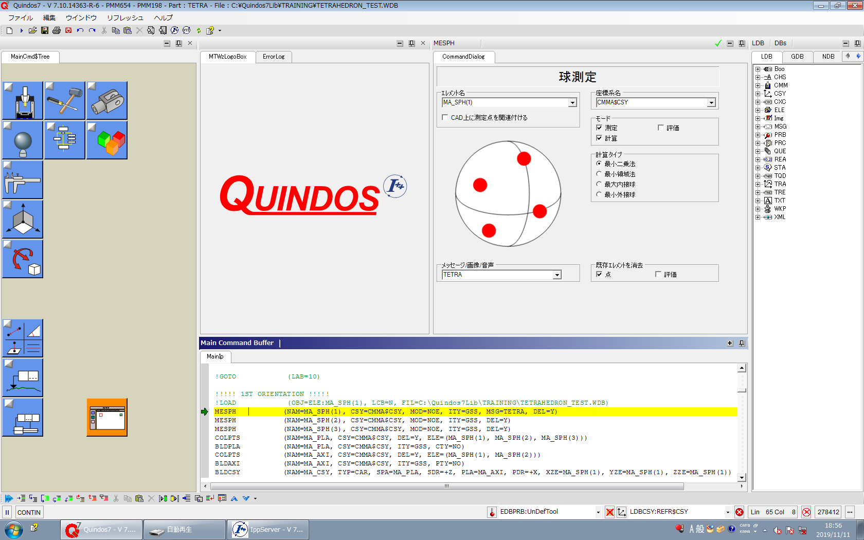
Task: Click the red power stop icon
Action: pos(68,30)
